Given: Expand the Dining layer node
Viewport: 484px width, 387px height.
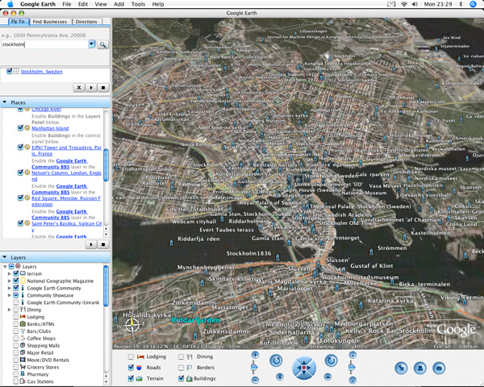Looking at the screenshot, I should (10, 310).
